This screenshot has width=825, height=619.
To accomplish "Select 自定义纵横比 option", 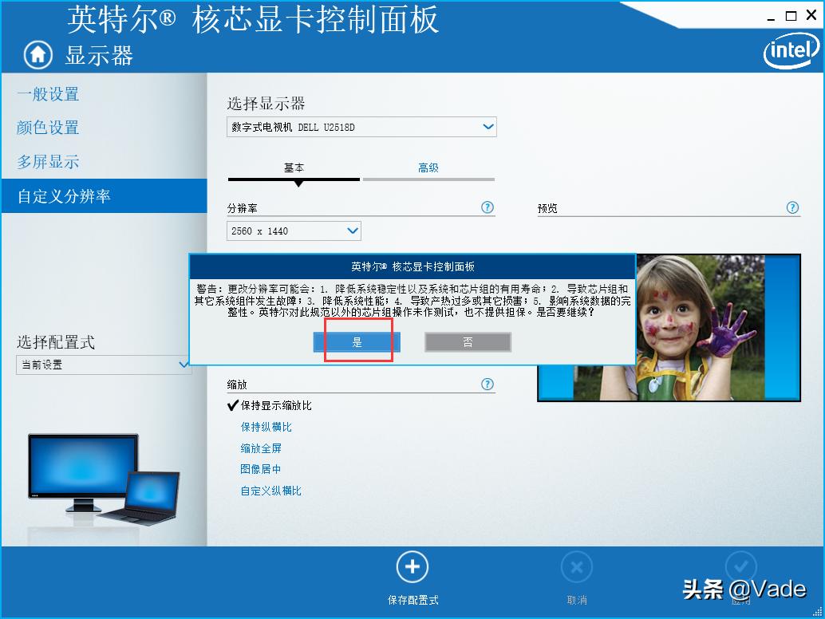I will 271,491.
